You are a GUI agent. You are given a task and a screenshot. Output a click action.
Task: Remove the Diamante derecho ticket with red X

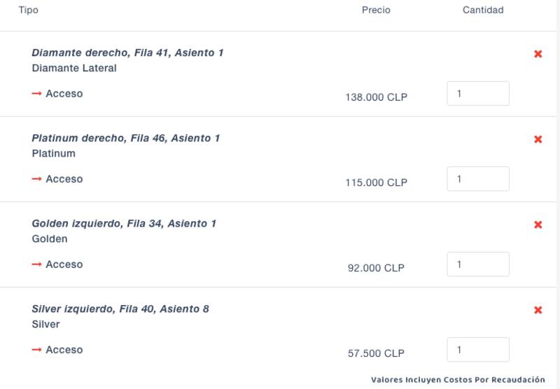coord(538,54)
